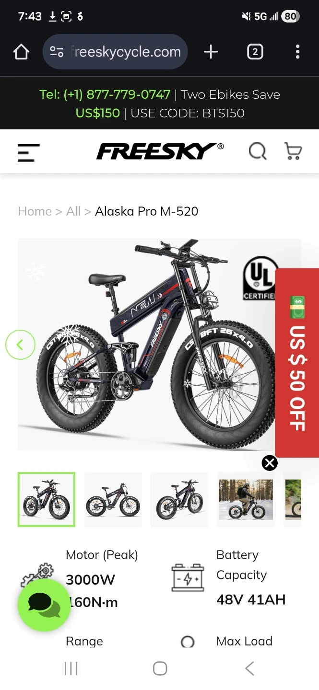The image size is (319, 690).
Task: Select the third bike thumbnail
Action: [179, 499]
